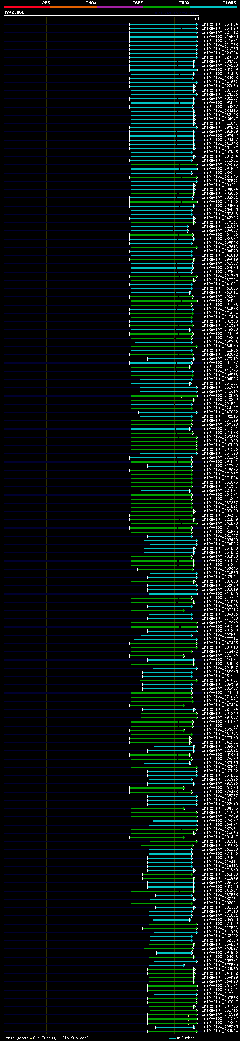Open UniRef100_P93459 entry
The image size is (240, 1041).
click(220, 540)
